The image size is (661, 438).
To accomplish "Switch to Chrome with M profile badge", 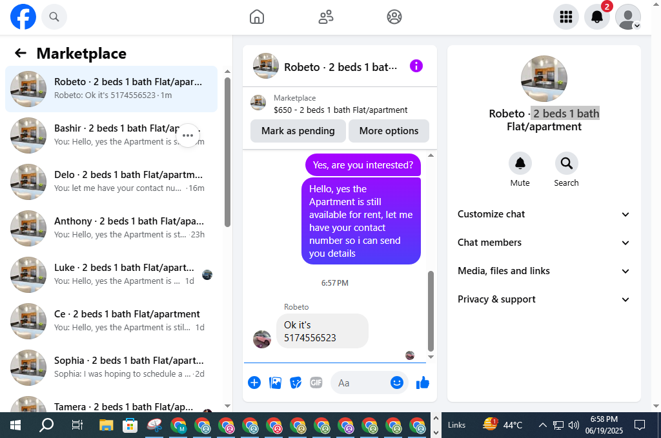I will point(178,426).
